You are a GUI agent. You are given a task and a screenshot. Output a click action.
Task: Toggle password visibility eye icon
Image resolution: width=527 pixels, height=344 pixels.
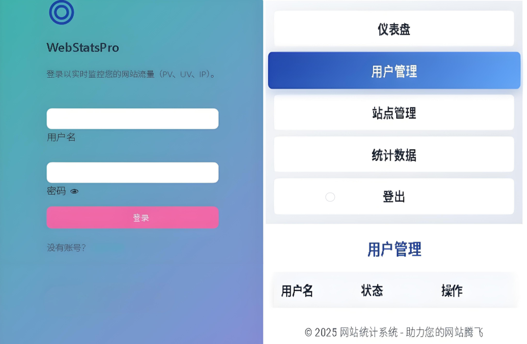pyautogui.click(x=74, y=192)
